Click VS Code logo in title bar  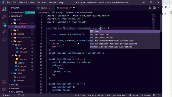tap(3, 2)
